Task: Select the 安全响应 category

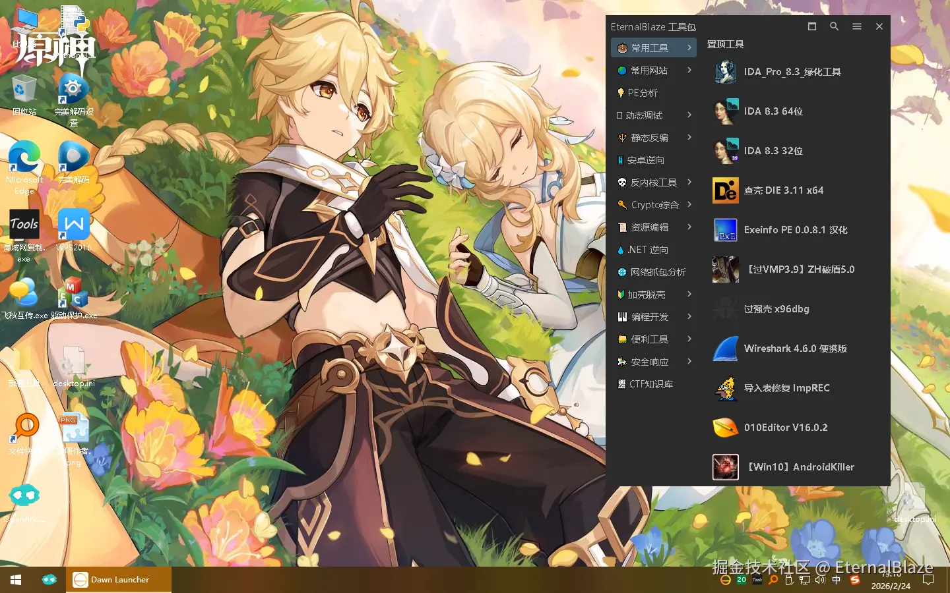Action: coord(654,362)
